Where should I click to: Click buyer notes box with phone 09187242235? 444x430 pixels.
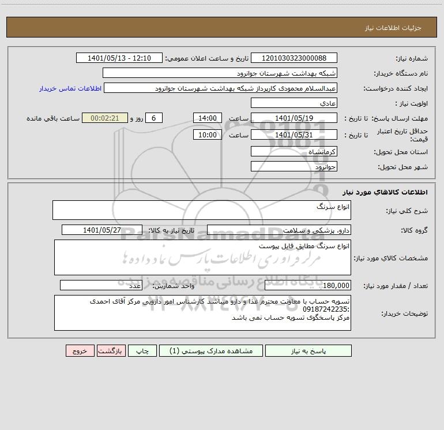click(x=202, y=313)
